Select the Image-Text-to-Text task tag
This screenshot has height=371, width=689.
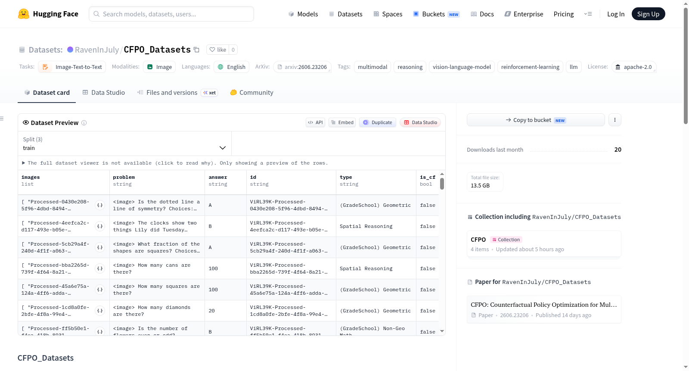72,67
